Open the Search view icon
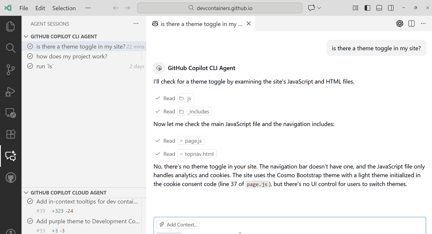 pyautogui.click(x=10, y=48)
